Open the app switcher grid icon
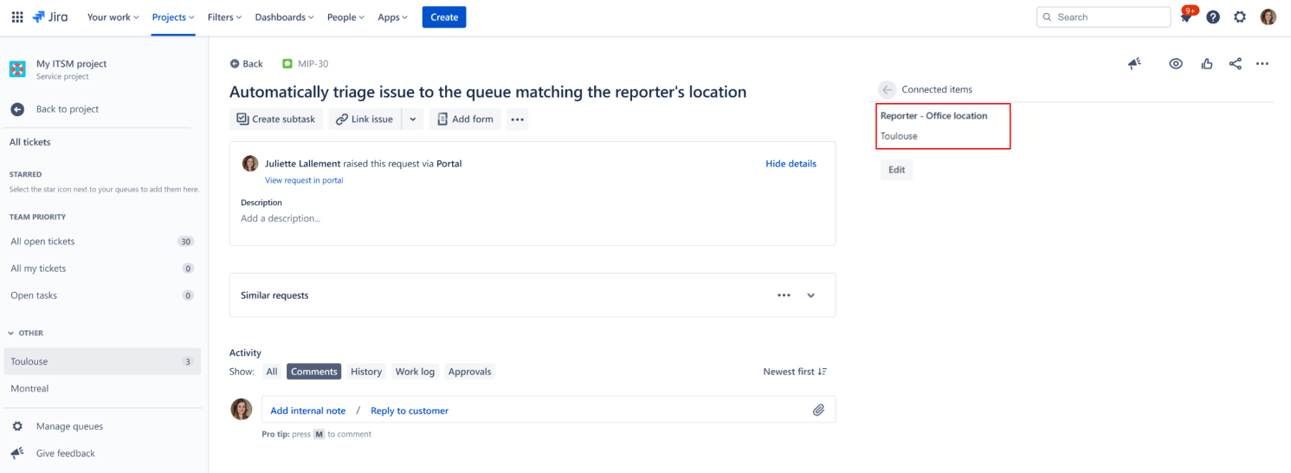This screenshot has width=1291, height=473. [x=17, y=17]
